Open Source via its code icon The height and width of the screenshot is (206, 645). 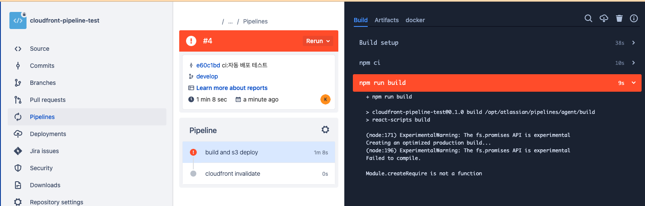(x=18, y=49)
